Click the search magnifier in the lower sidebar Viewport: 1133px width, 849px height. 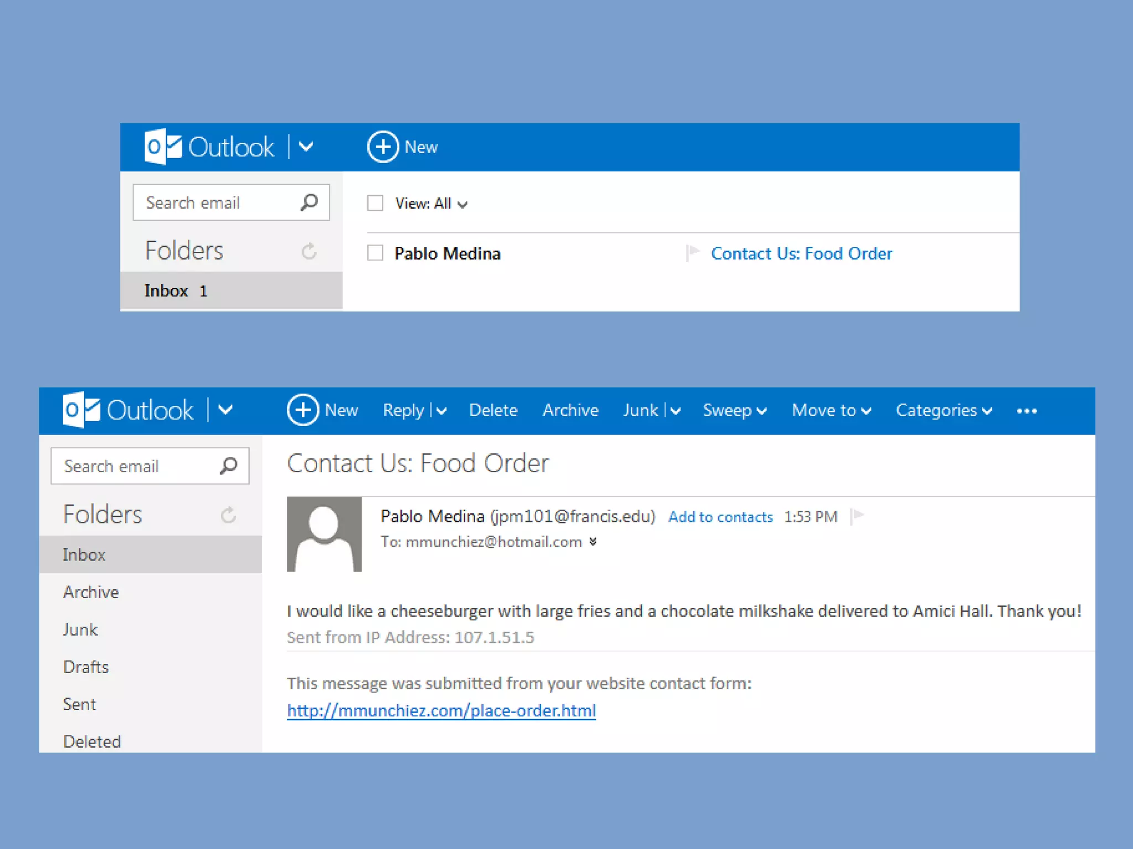pos(228,466)
